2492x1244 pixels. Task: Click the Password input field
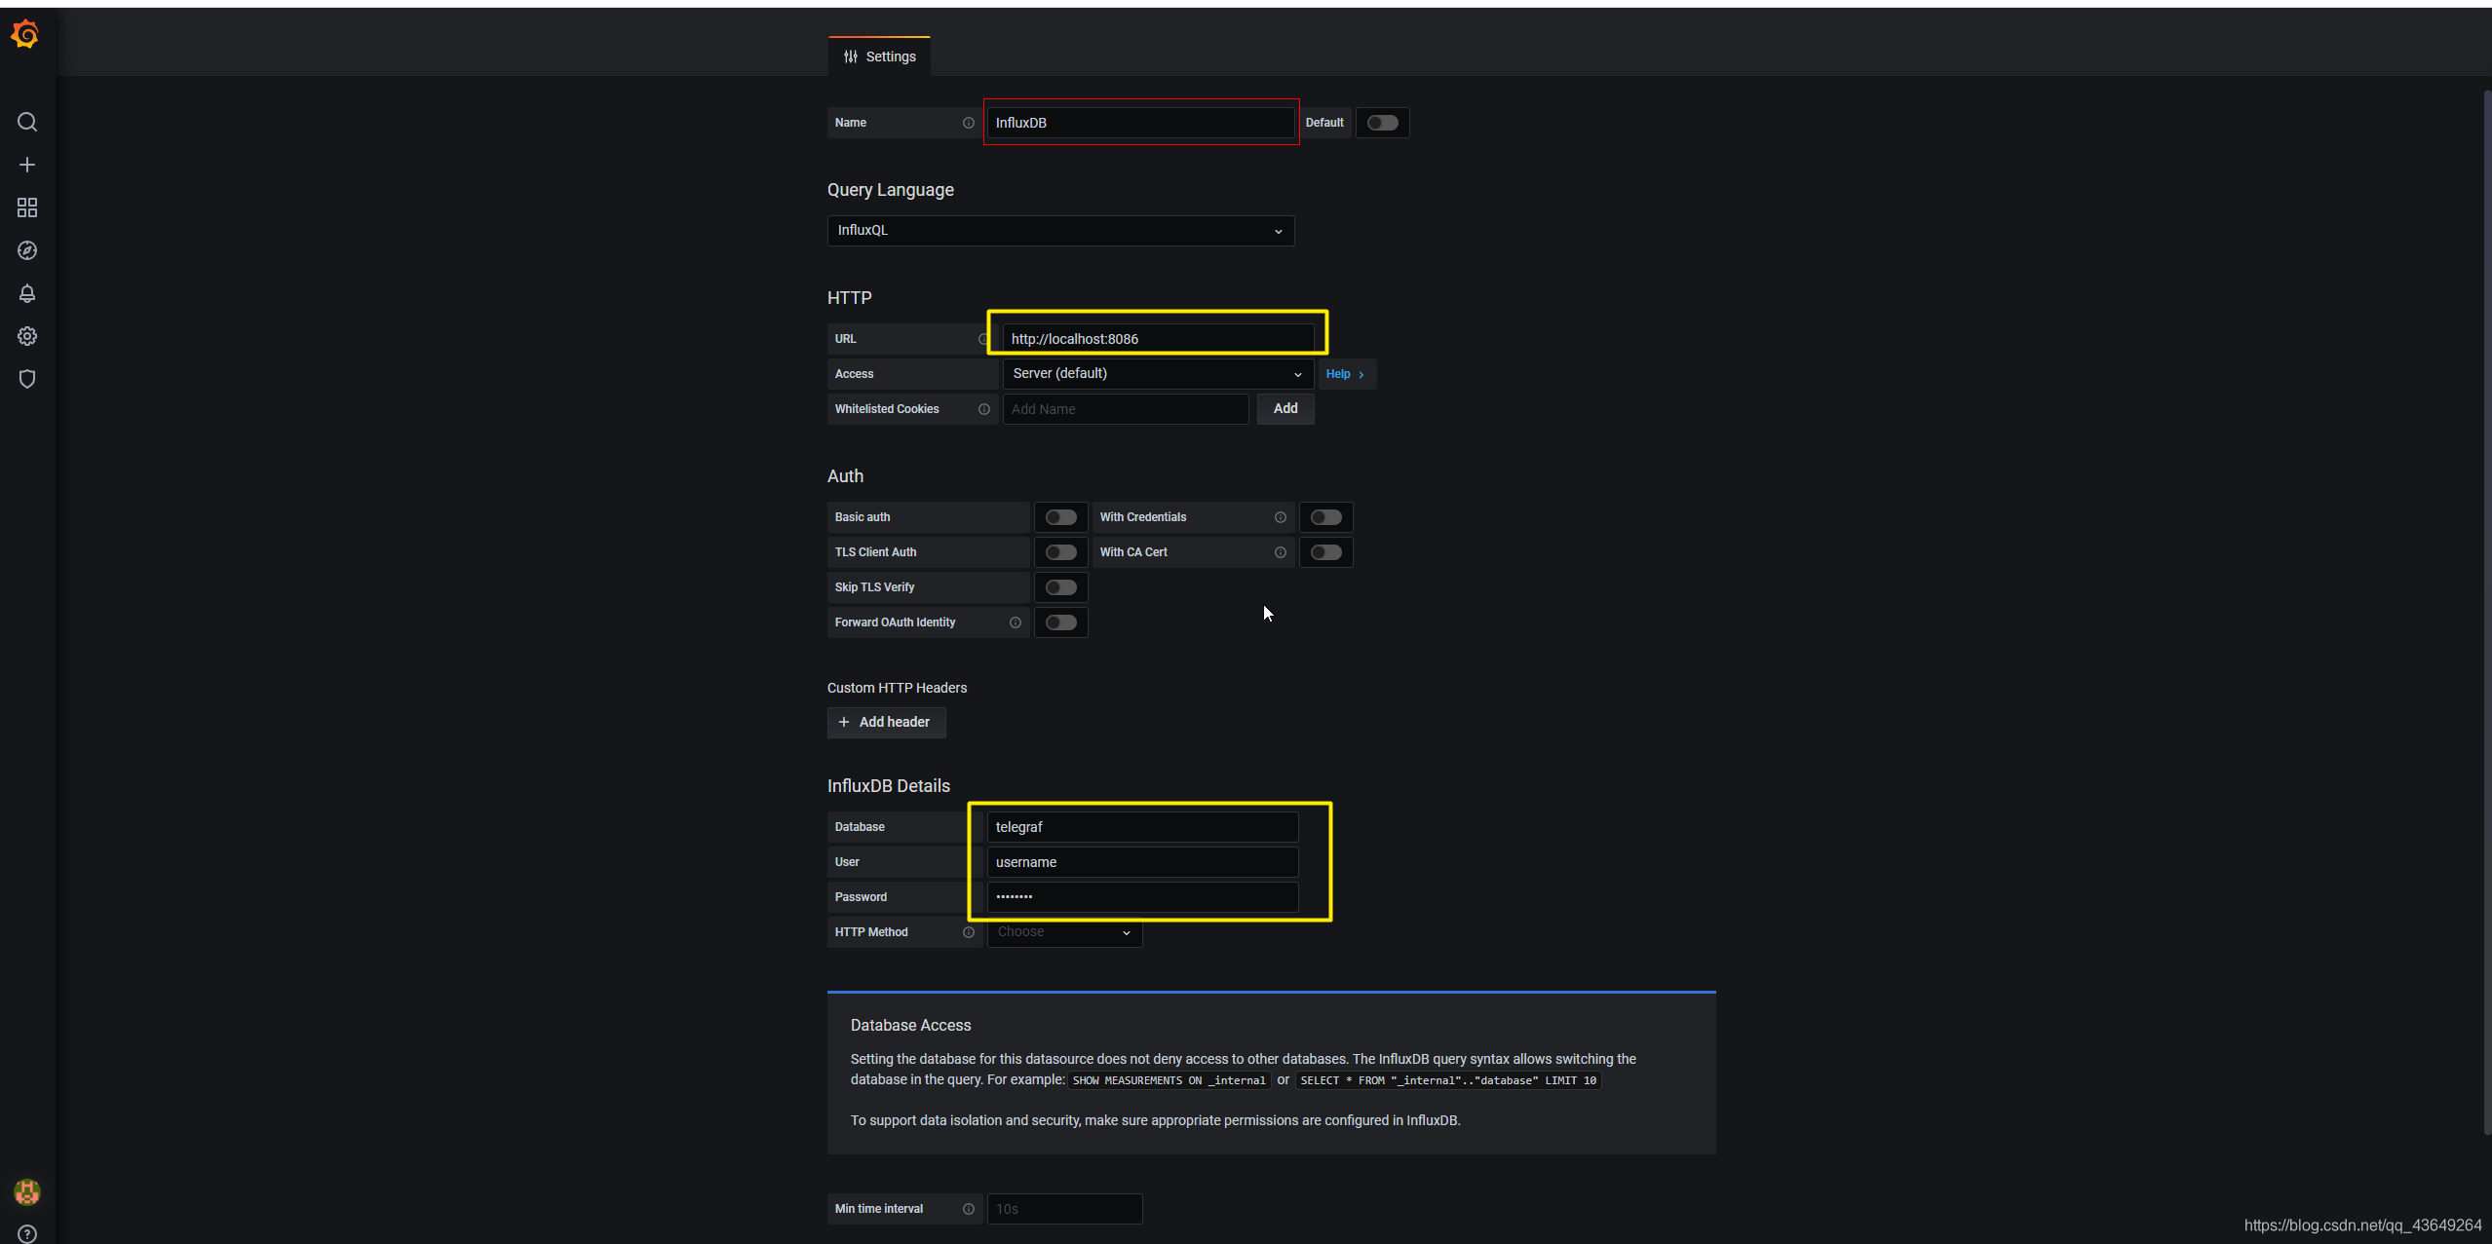1142,897
